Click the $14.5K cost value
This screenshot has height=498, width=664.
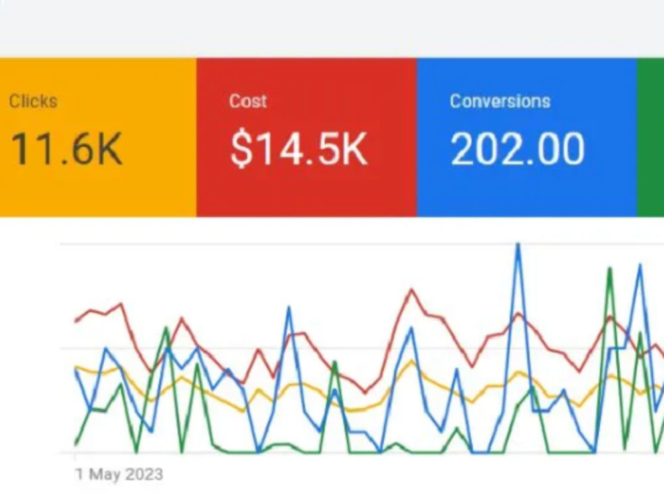(299, 149)
